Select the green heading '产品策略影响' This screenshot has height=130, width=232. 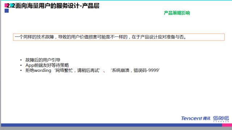point(177,13)
